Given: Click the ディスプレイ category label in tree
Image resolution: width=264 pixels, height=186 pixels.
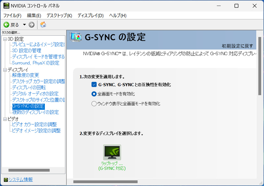Looking at the screenshot, I should [18, 70].
